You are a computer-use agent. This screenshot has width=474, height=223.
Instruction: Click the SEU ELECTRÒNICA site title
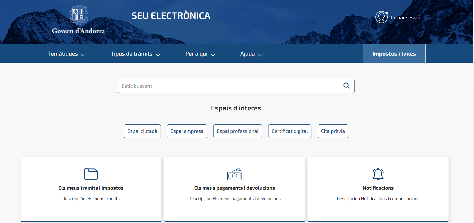(171, 16)
